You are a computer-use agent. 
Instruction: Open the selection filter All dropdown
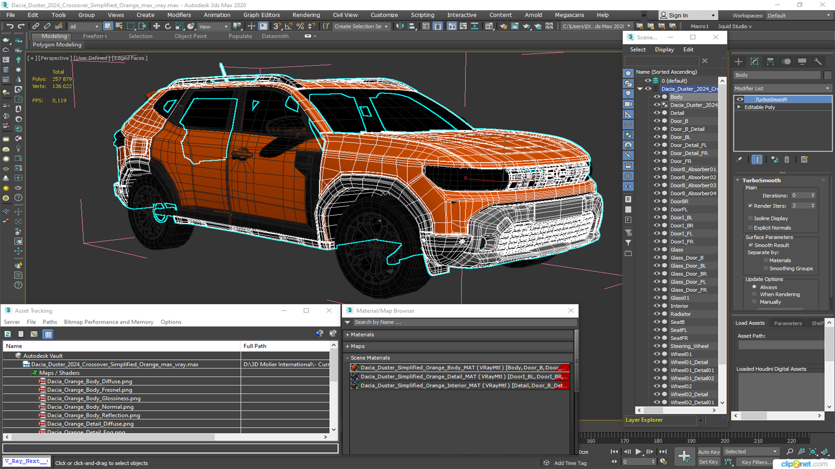[84, 26]
